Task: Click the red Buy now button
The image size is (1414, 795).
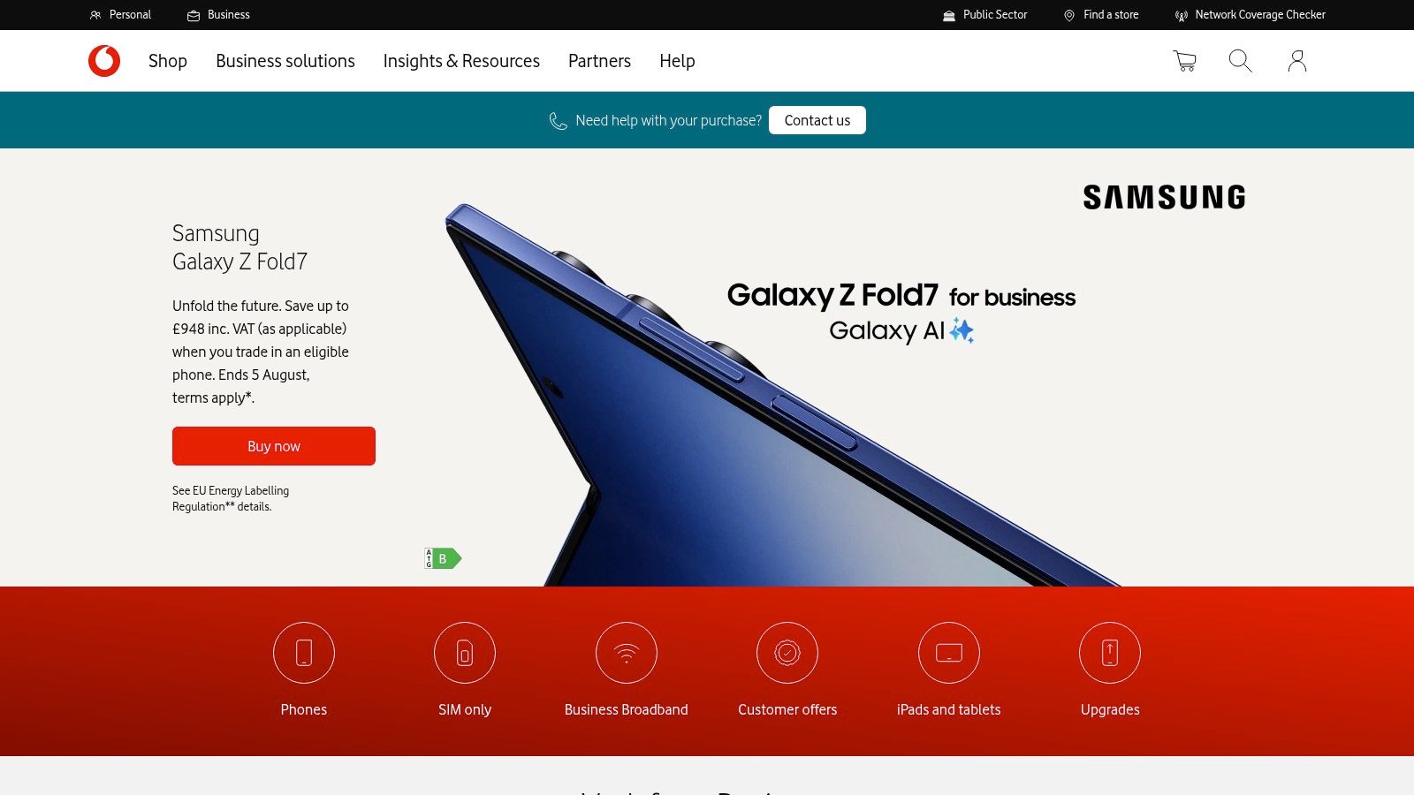Action: point(274,446)
